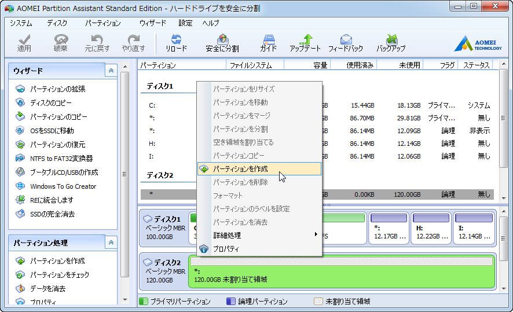Screen dimensions: 513x312
Task: Start the パーティションのコピー wizard
Action: pos(52,117)
